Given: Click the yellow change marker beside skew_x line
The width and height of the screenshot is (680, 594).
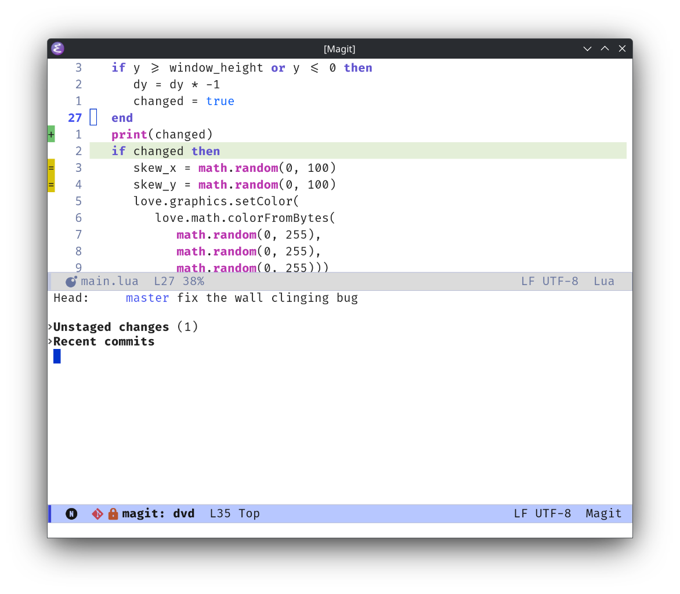Looking at the screenshot, I should [51, 168].
